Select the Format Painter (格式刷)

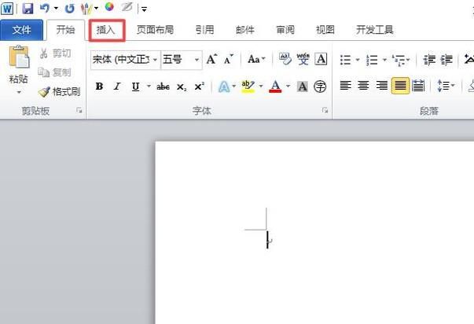(59, 91)
